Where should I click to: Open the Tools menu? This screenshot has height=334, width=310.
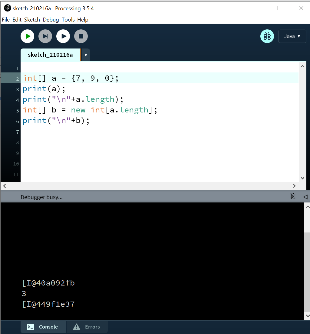click(68, 19)
